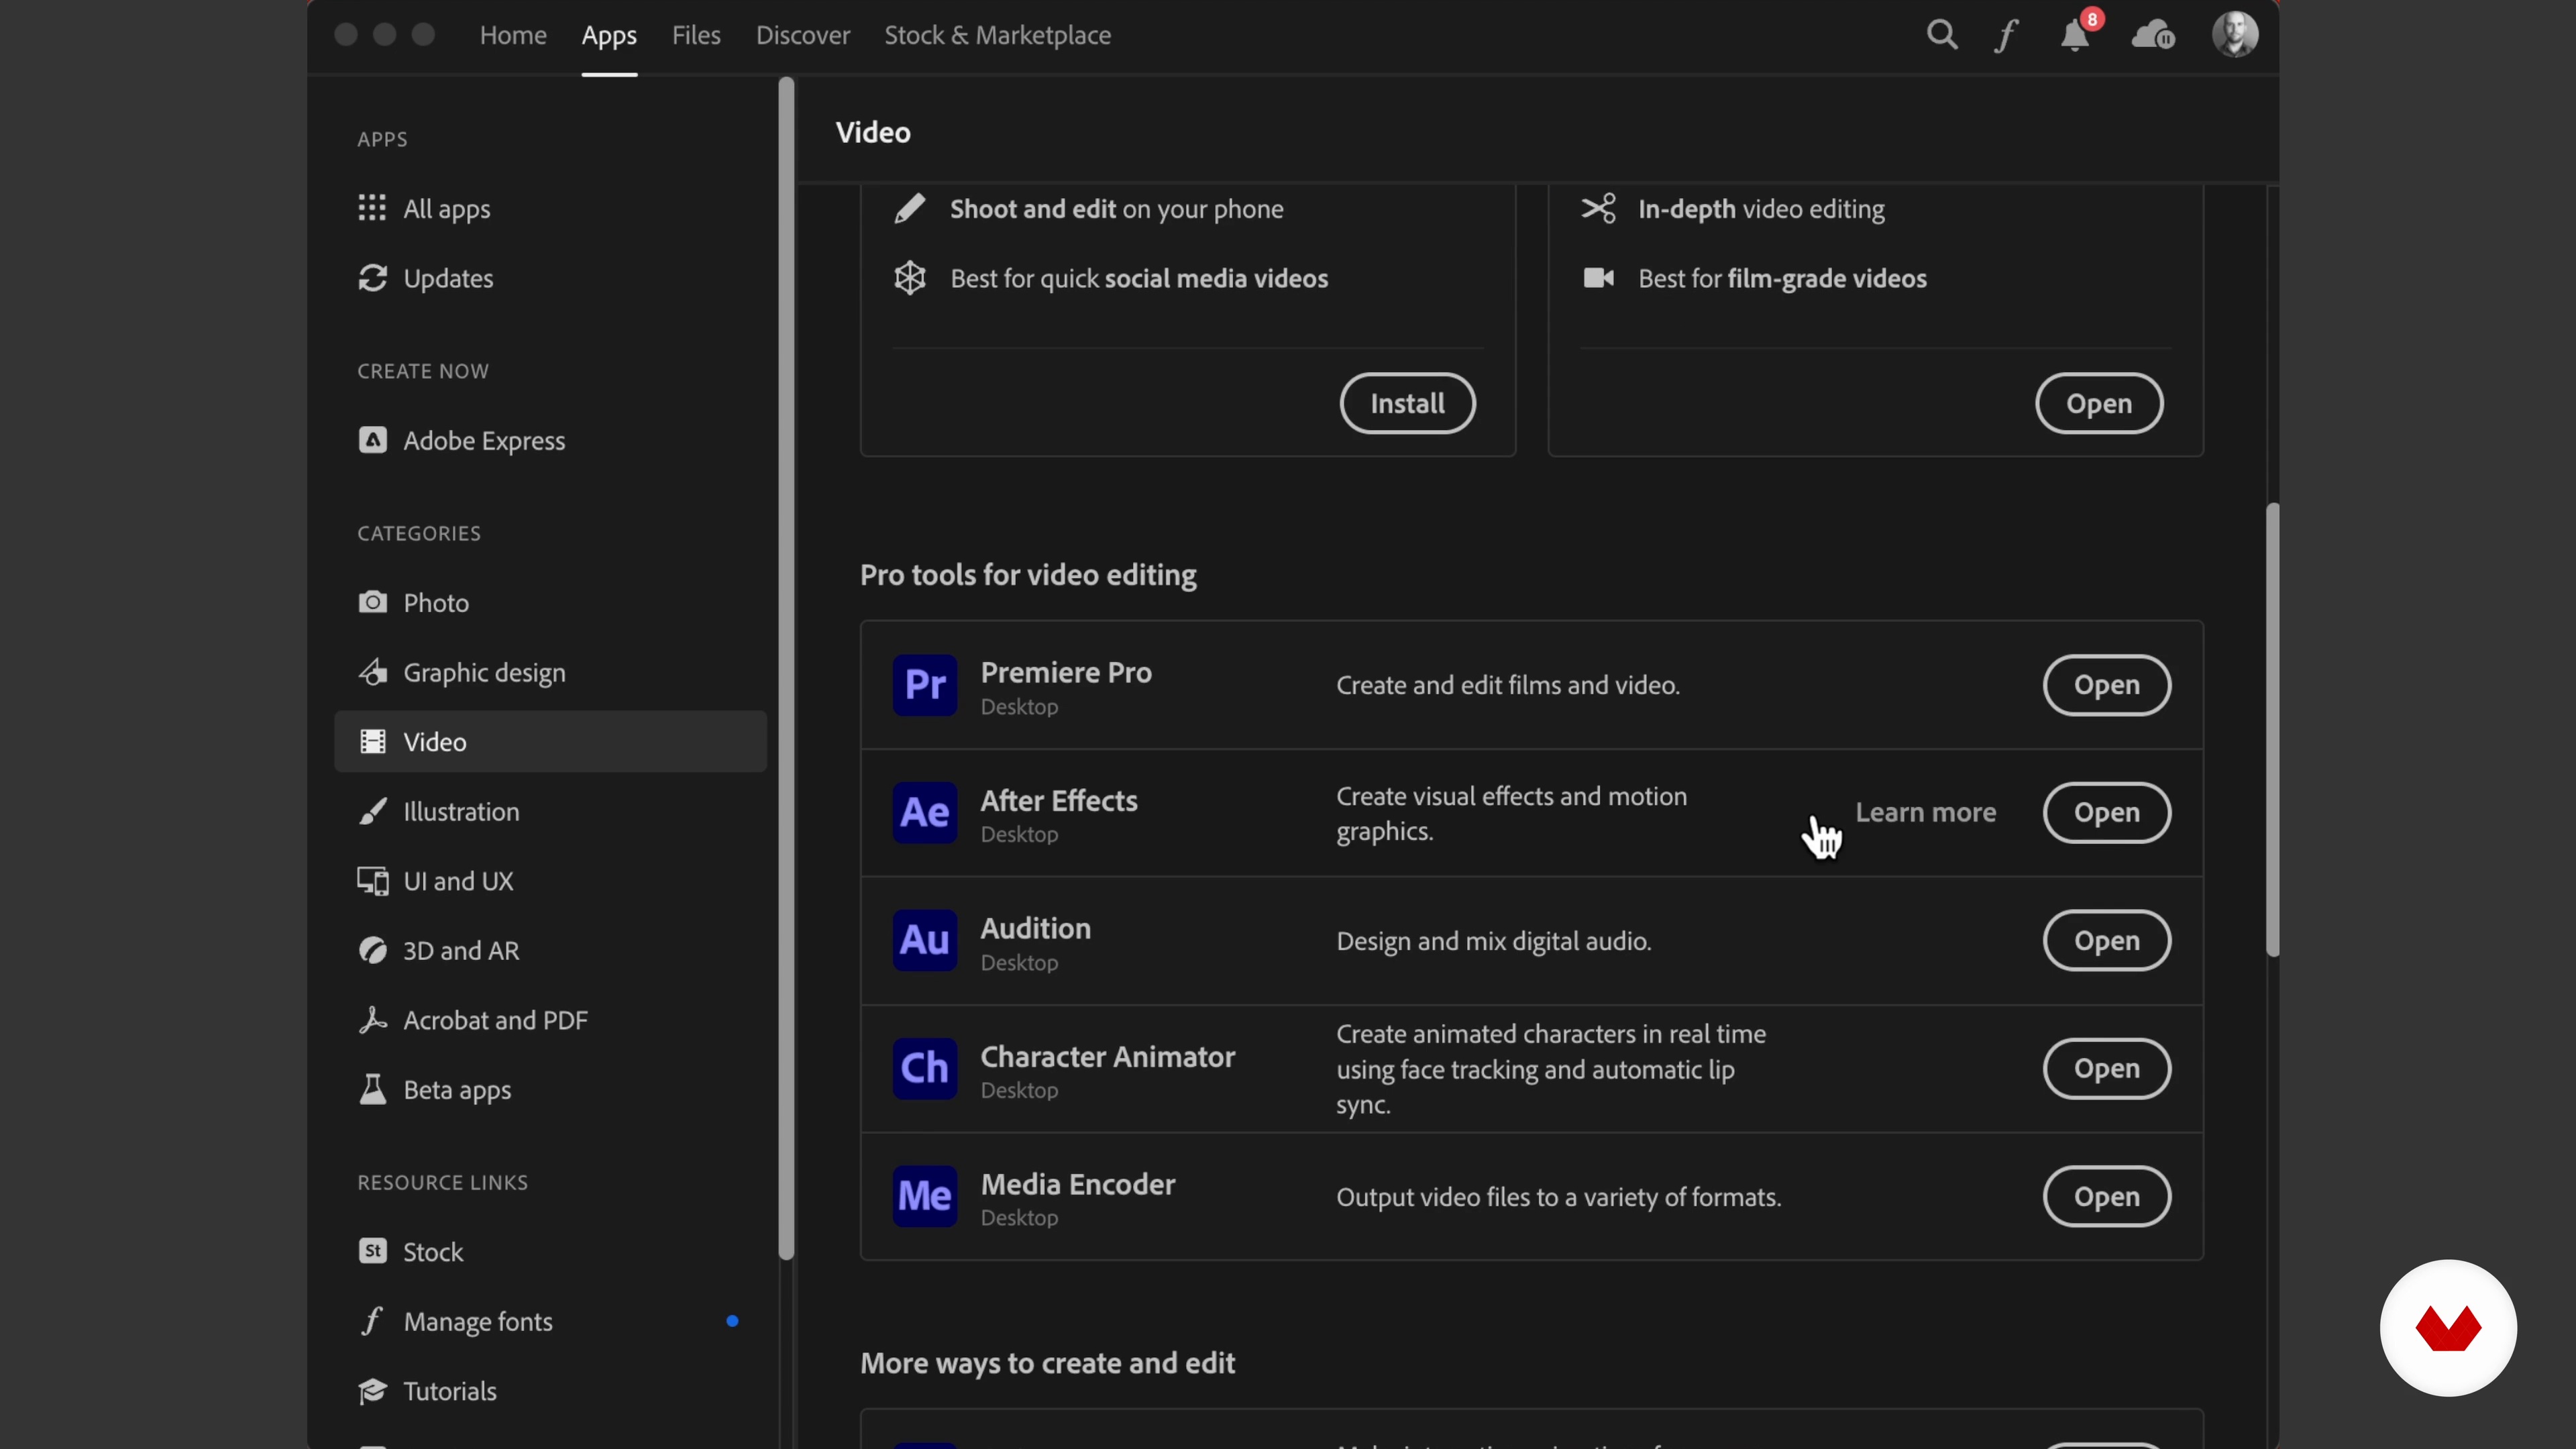Click the main content scrollbar thumb
Image resolution: width=2576 pixels, height=1449 pixels.
pyautogui.click(x=2272, y=730)
